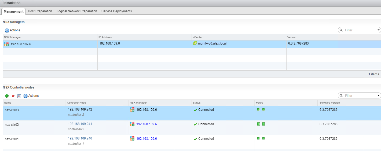Open the Actions gear under NSX Controller nodes

click(x=25, y=96)
